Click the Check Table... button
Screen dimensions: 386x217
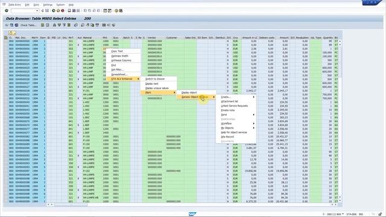pos(28,25)
